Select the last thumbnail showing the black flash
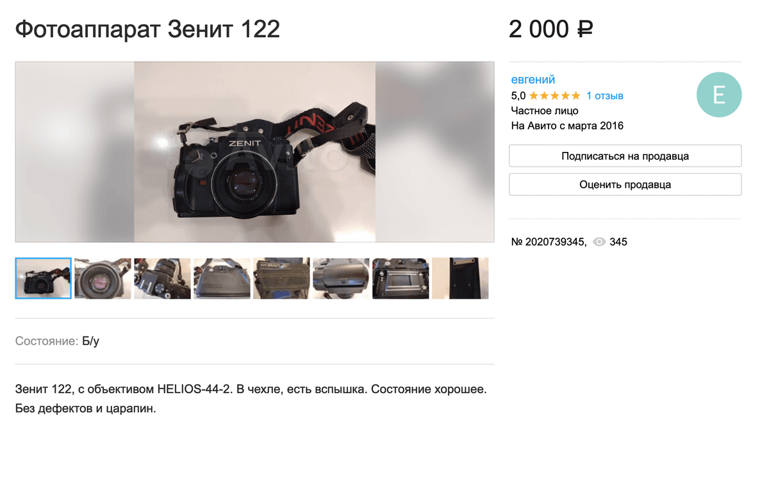The height and width of the screenshot is (477, 769). (x=460, y=278)
